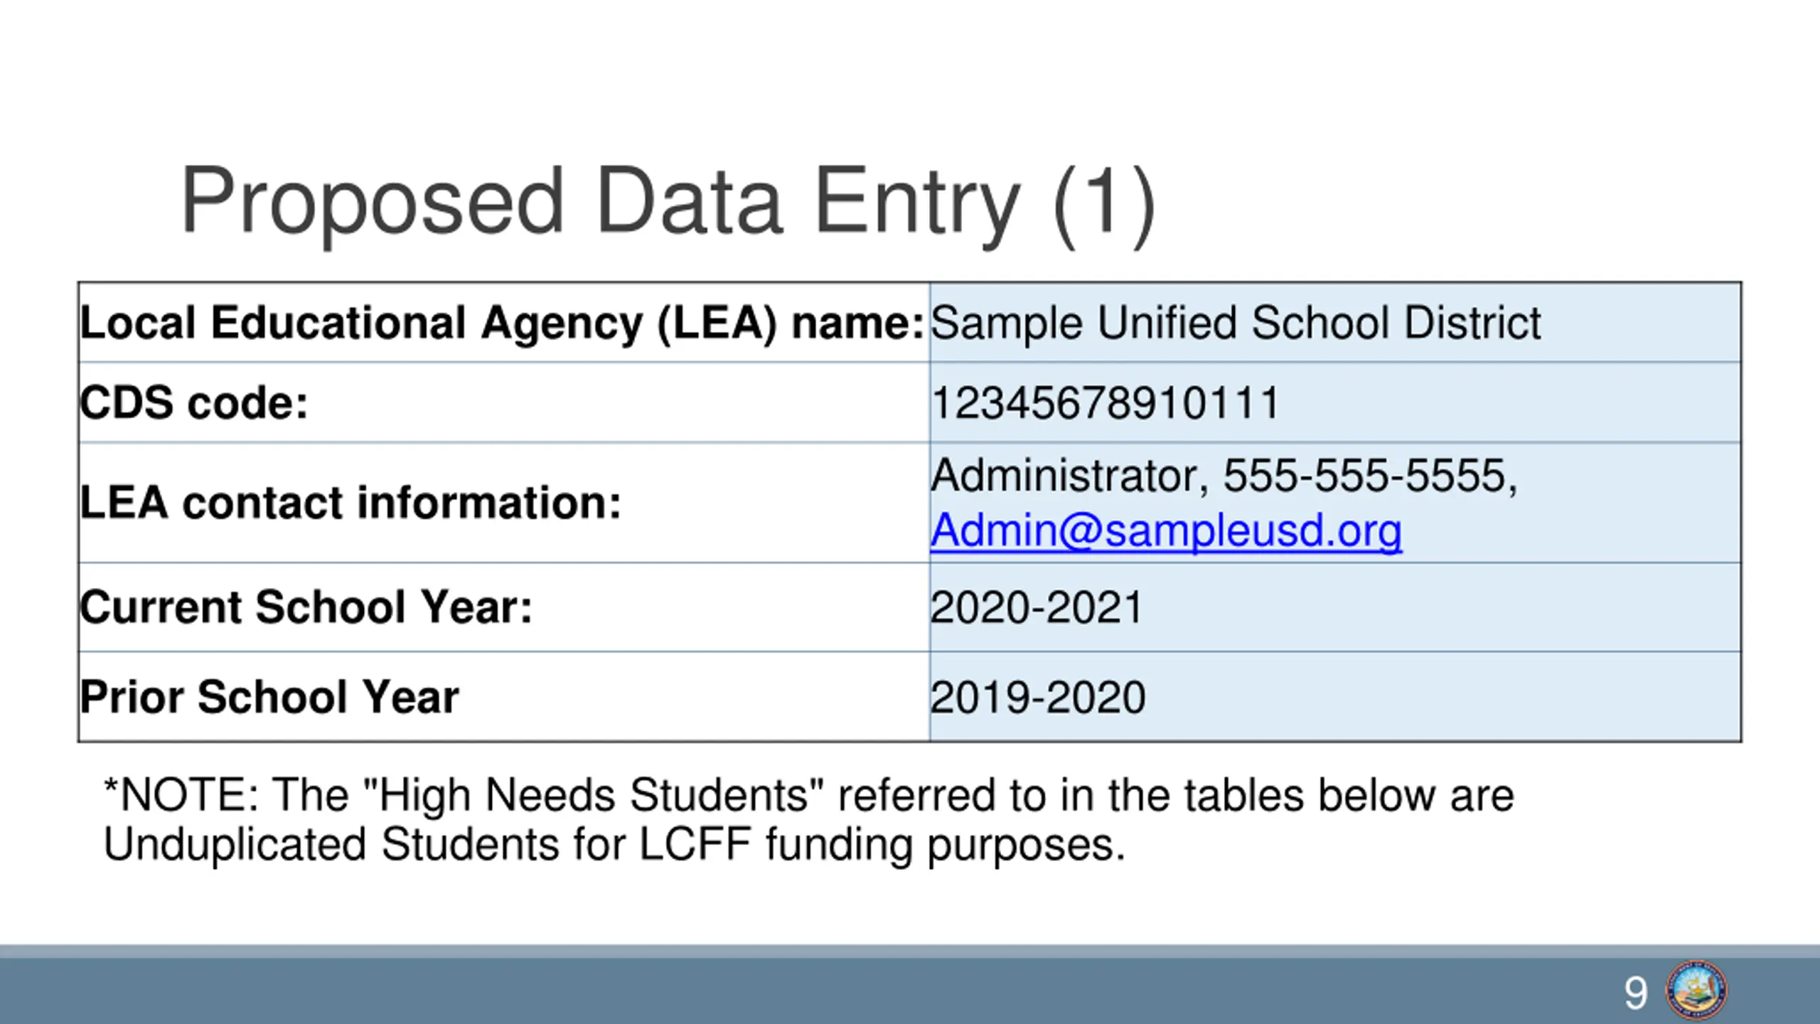Click the word "Administrator" in contact cell
1820x1024 pixels.
(x=1065, y=475)
